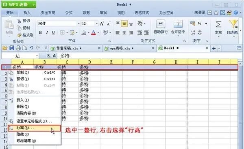
Task: Click the center horizontally icon
Action: click(x=124, y=33)
